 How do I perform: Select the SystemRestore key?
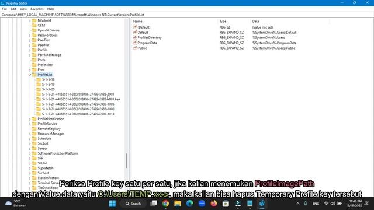[48, 178]
